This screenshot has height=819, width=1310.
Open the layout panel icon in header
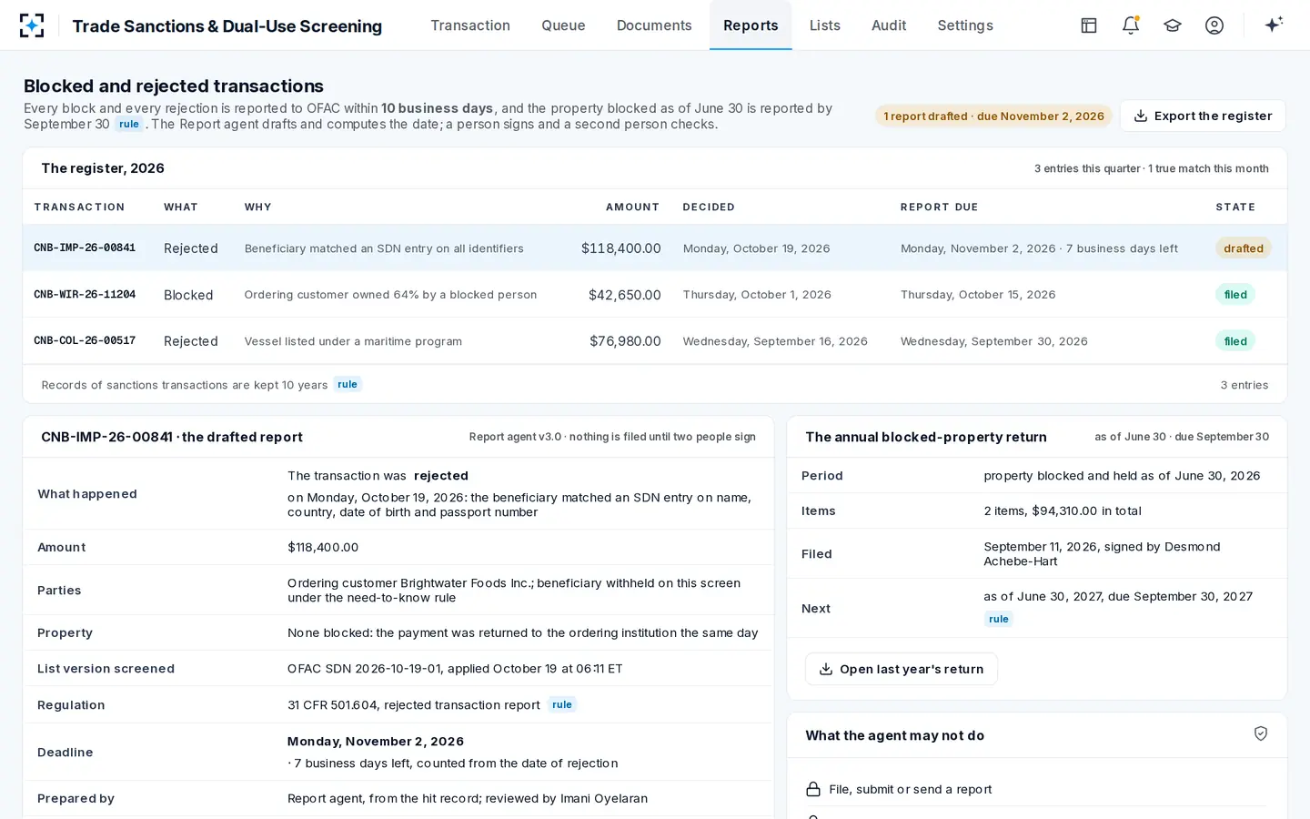point(1089,25)
